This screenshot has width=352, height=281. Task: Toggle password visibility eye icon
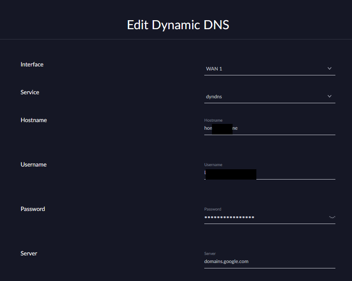point(332,217)
